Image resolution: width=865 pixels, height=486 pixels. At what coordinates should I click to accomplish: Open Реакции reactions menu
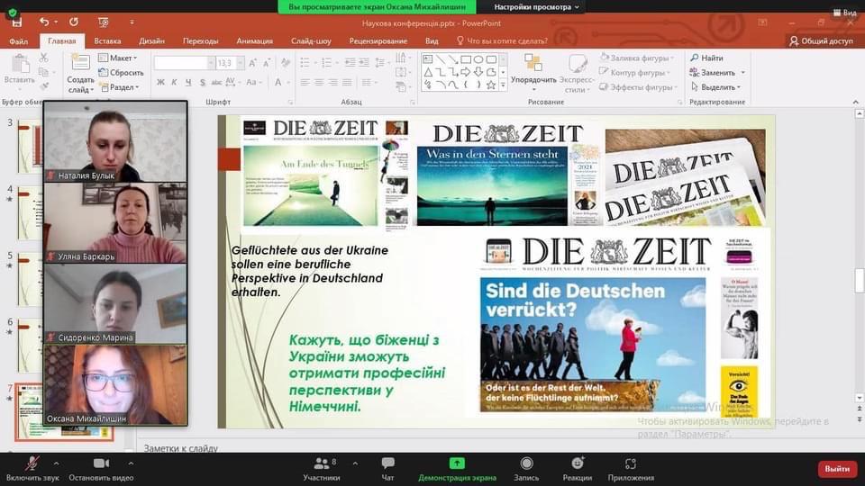578,463
